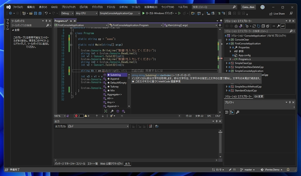Expand the ConsoleClear project node
This screenshot has height=176, width=301.
(x=227, y=39)
